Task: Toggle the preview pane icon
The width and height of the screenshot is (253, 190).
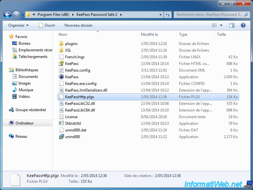Action: click(x=232, y=25)
